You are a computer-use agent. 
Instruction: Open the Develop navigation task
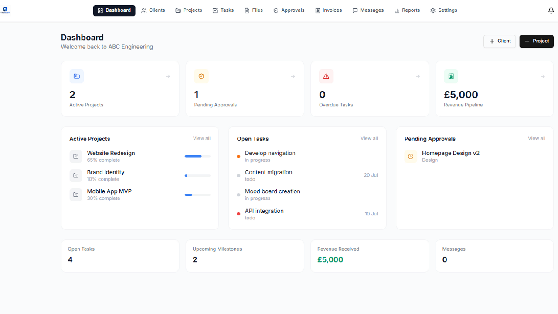[270, 153]
